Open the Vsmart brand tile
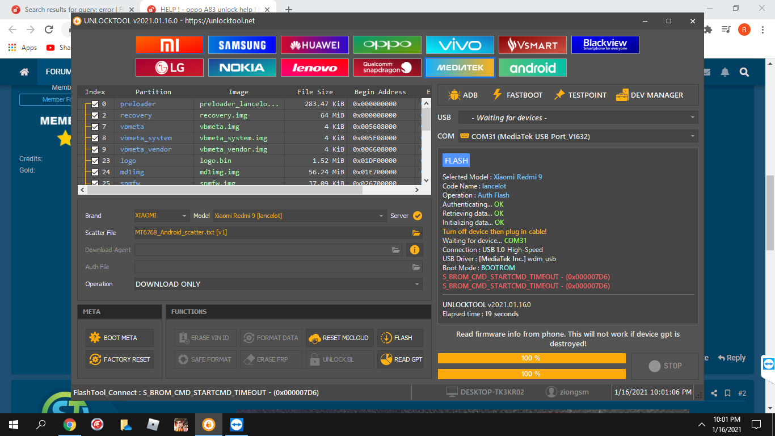The width and height of the screenshot is (775, 436). 532,45
